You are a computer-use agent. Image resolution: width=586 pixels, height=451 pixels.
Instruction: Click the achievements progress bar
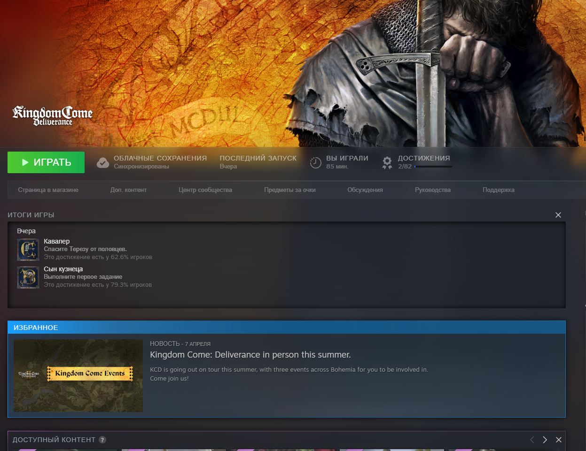click(x=433, y=167)
